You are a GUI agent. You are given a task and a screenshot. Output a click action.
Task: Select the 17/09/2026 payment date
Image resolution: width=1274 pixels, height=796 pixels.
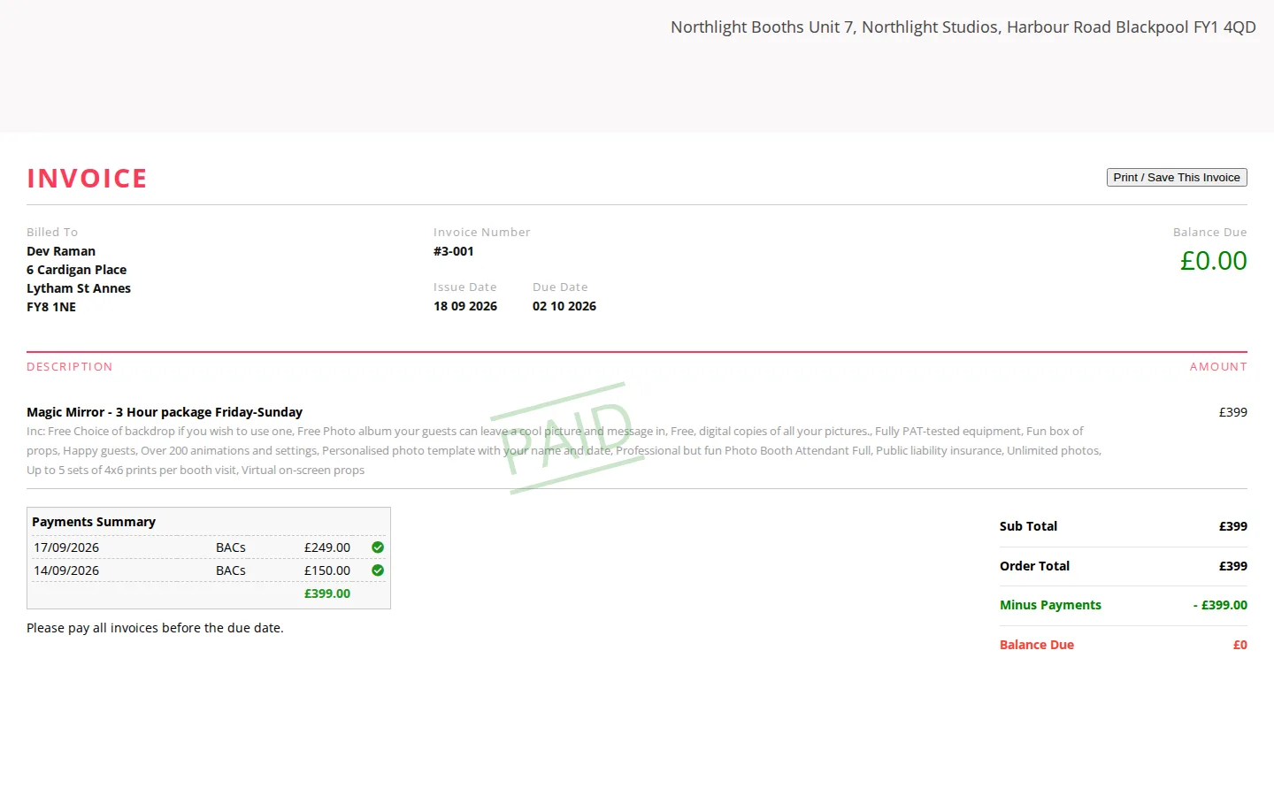click(66, 547)
